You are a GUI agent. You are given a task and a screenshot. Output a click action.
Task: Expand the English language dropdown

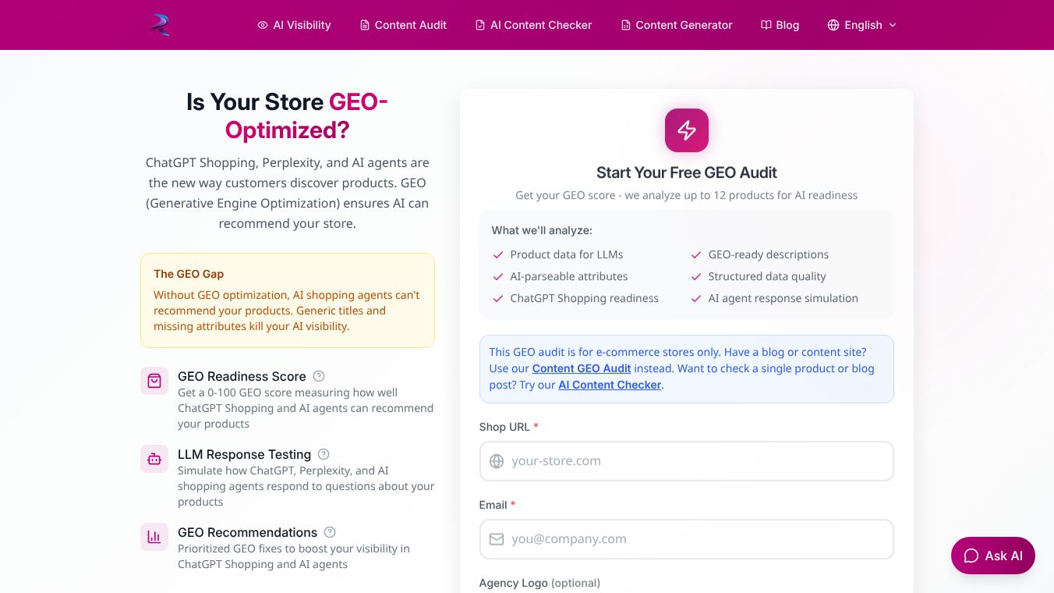[863, 25]
